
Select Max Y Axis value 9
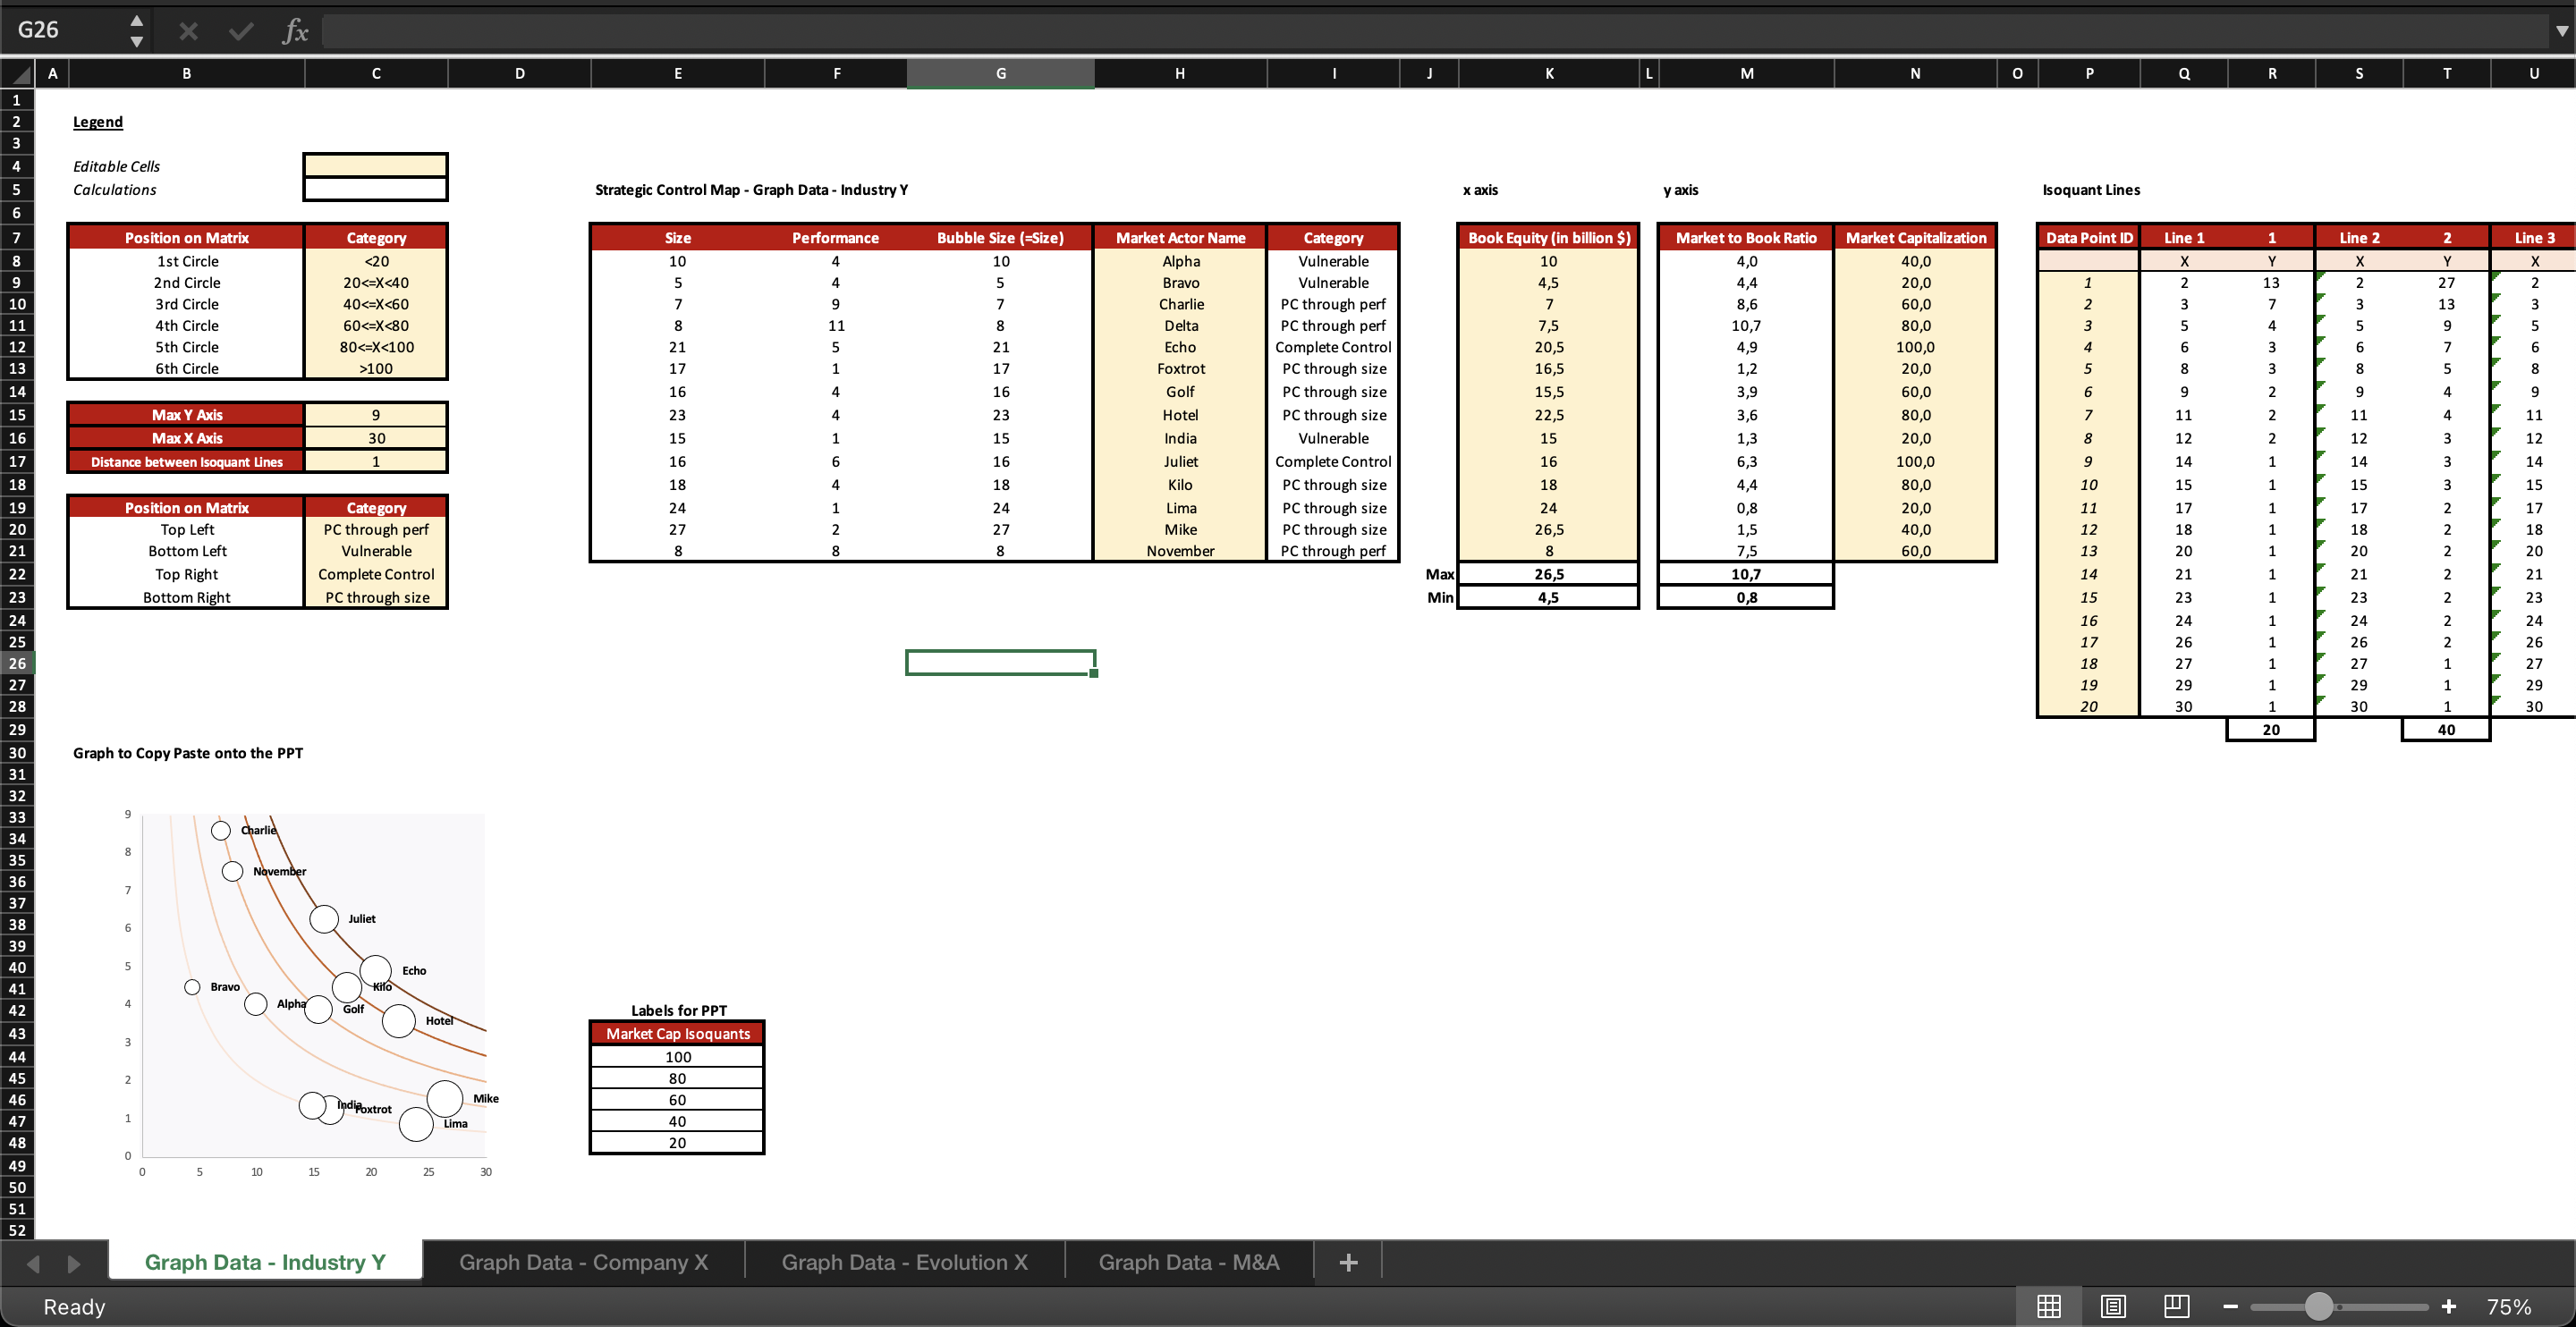pos(376,414)
